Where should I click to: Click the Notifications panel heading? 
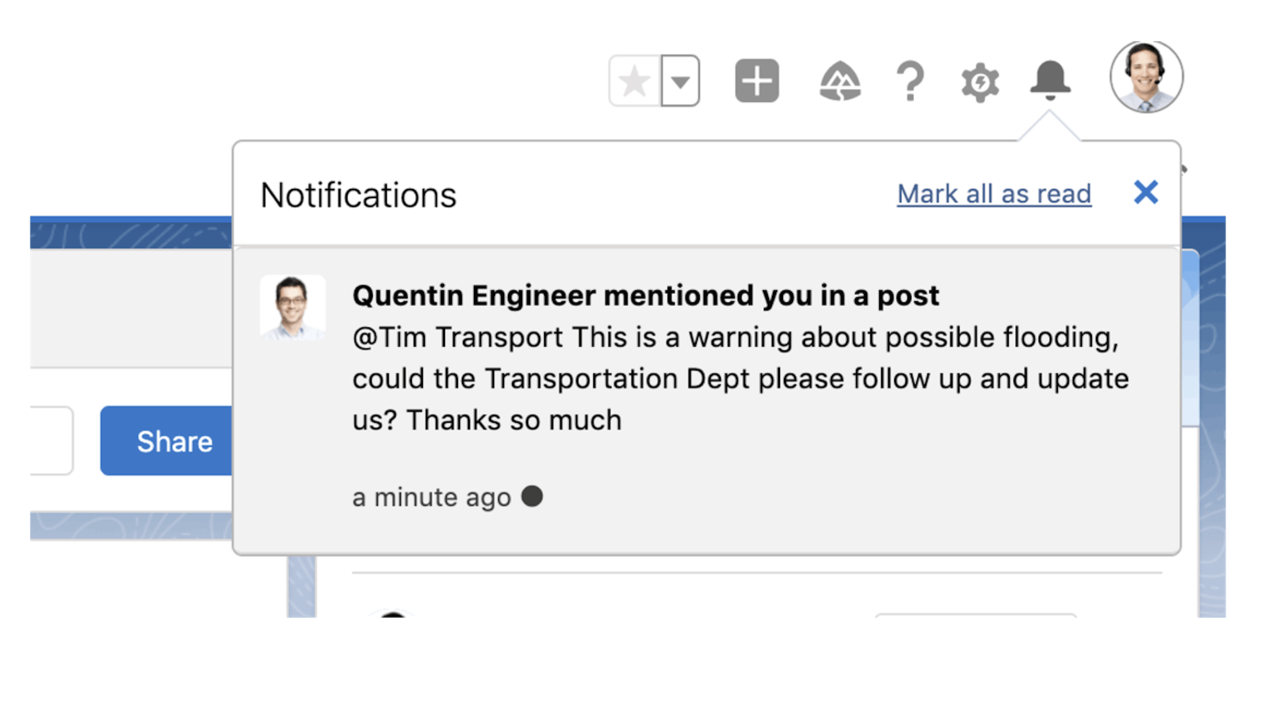[359, 195]
